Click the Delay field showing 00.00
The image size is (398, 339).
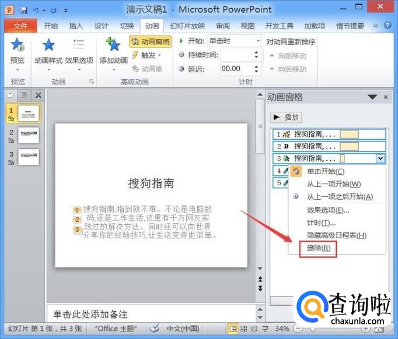click(236, 69)
